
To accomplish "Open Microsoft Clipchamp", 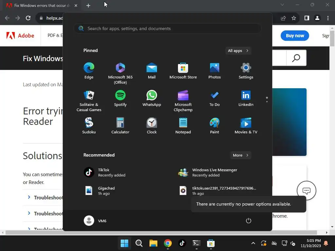I will [x=183, y=101].
